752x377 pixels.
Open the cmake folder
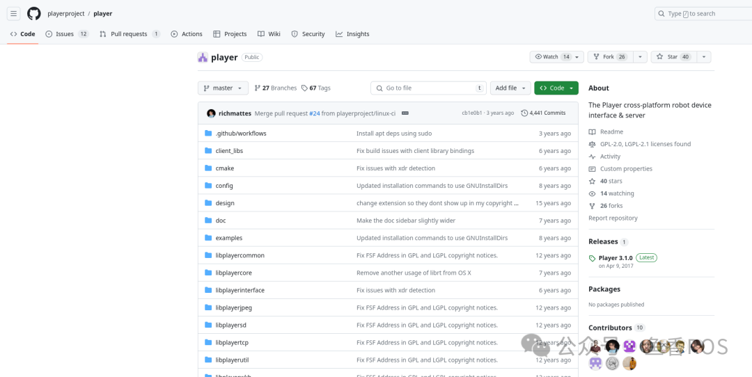(225, 168)
